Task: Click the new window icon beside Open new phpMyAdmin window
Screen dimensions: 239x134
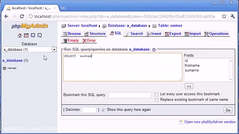Action: click(x=181, y=122)
